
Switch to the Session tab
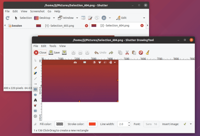click(x=15, y=26)
